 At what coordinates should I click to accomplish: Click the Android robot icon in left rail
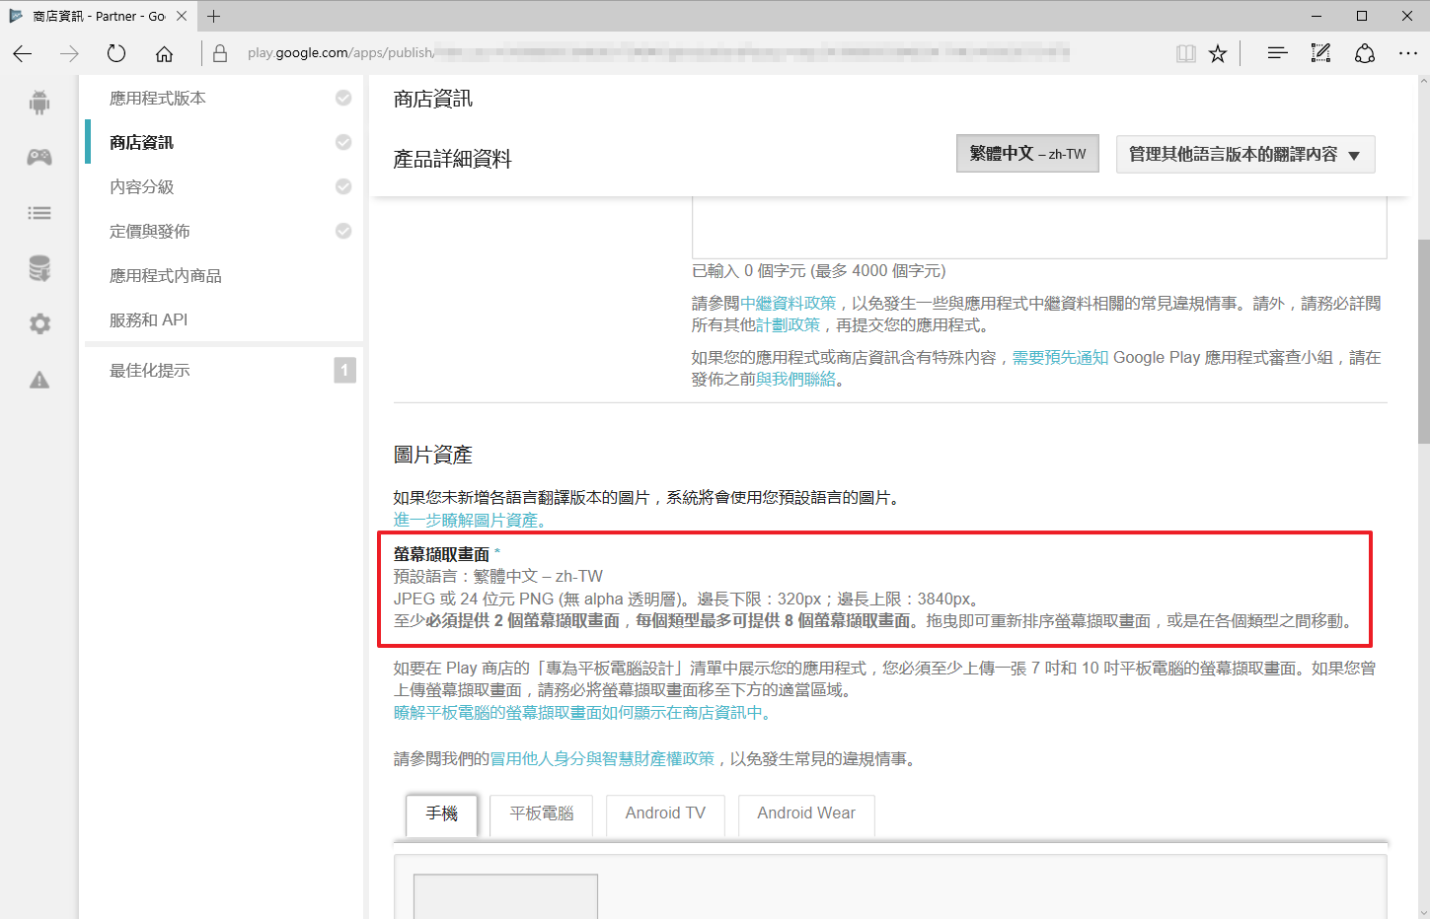coord(39,102)
